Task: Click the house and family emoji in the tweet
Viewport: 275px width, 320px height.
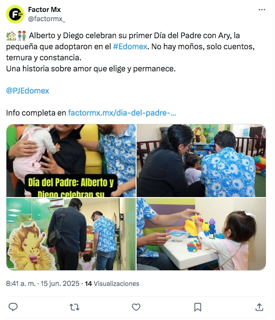Action: (x=16, y=35)
